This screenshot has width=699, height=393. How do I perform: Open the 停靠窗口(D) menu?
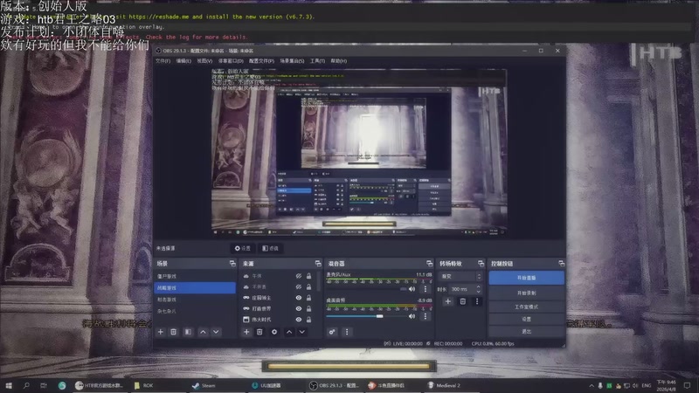click(x=231, y=61)
